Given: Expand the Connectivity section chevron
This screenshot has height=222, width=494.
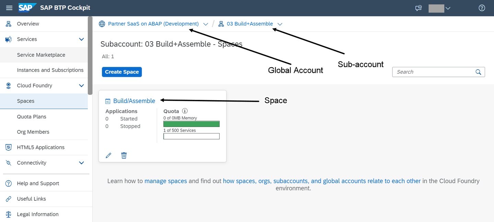Looking at the screenshot, I should 81,163.
